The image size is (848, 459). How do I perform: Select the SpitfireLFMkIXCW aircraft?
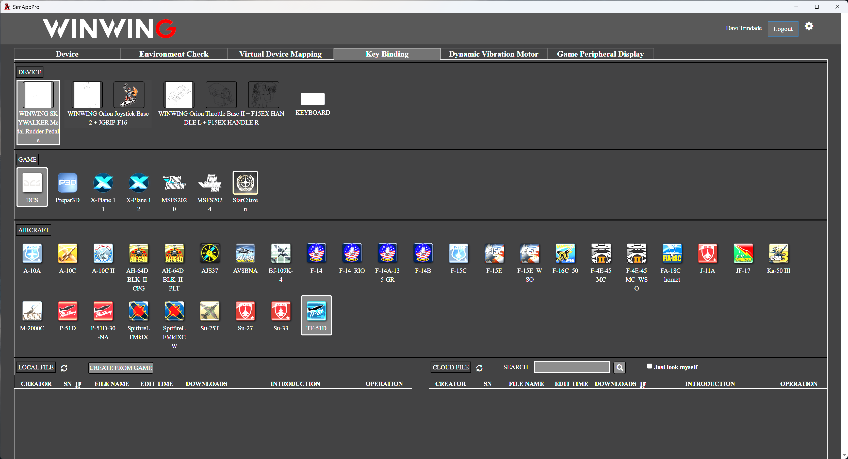(x=174, y=311)
